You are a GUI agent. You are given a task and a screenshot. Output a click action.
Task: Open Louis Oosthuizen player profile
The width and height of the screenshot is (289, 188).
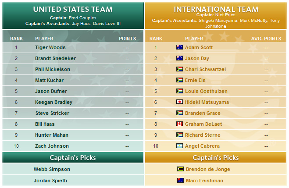coord(206,91)
